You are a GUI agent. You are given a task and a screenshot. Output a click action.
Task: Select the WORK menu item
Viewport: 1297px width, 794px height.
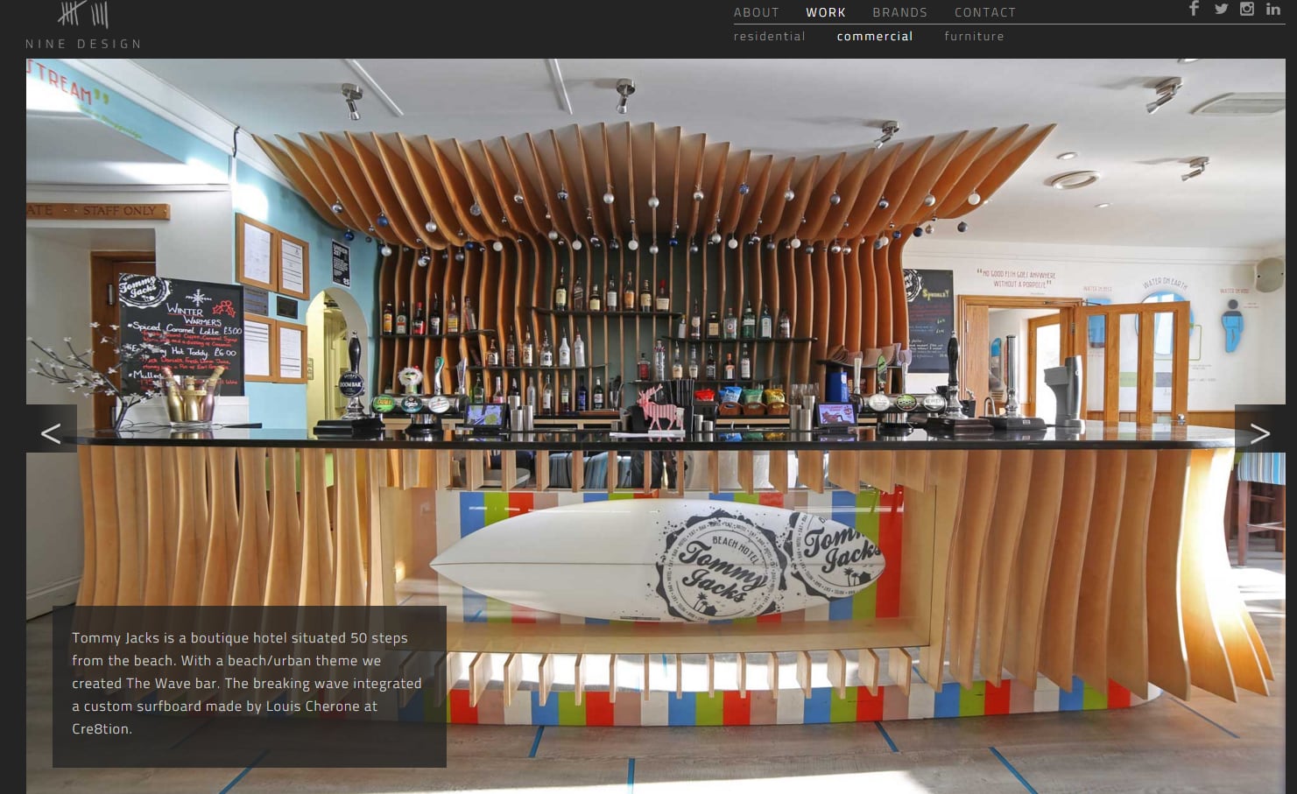pyautogui.click(x=826, y=12)
